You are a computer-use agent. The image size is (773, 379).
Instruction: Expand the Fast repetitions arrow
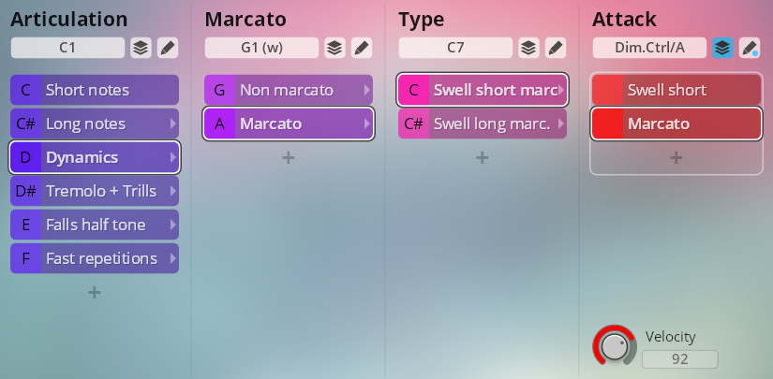point(172,258)
